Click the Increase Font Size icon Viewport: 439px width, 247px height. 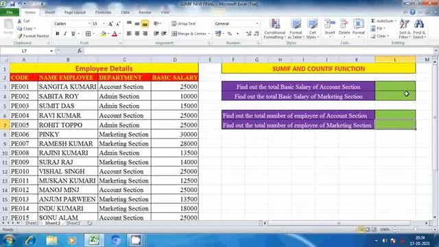[110, 24]
